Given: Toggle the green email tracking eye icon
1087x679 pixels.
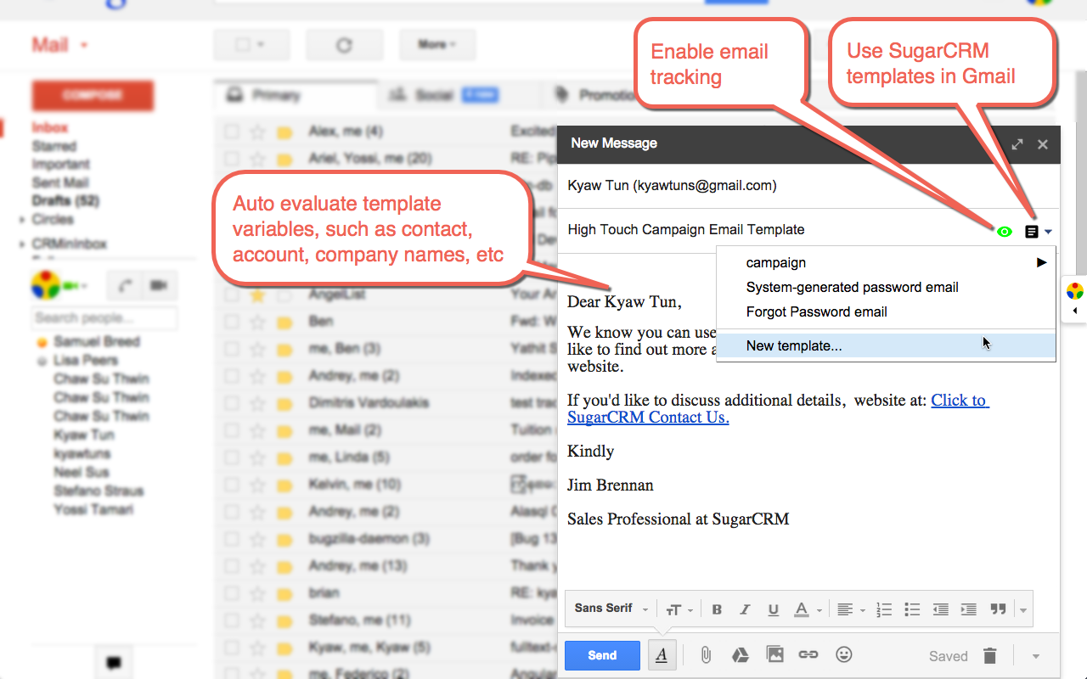Looking at the screenshot, I should (1005, 232).
